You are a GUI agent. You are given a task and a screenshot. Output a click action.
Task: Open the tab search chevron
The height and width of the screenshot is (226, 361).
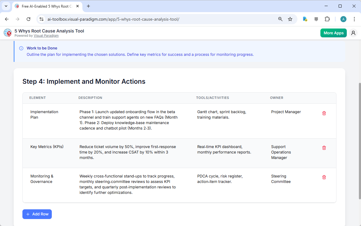(x=6, y=6)
